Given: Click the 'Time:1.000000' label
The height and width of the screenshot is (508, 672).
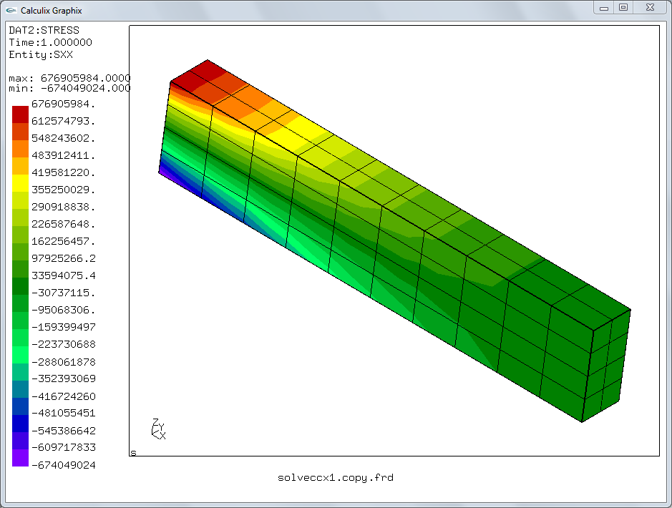Looking at the screenshot, I should click(51, 42).
